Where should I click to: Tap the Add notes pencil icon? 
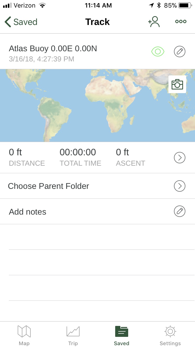[x=179, y=211]
